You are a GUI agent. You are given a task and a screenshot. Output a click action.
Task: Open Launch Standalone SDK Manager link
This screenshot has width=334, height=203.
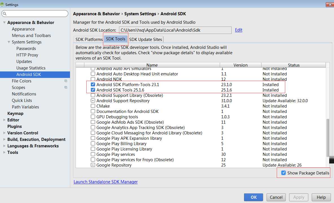[x=106, y=182]
